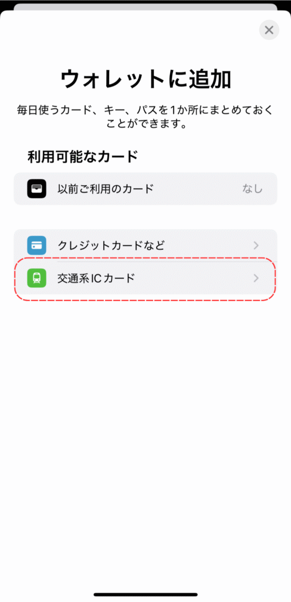Close the ウォレットに追加 sheet with X
291x602 pixels.
click(x=269, y=29)
